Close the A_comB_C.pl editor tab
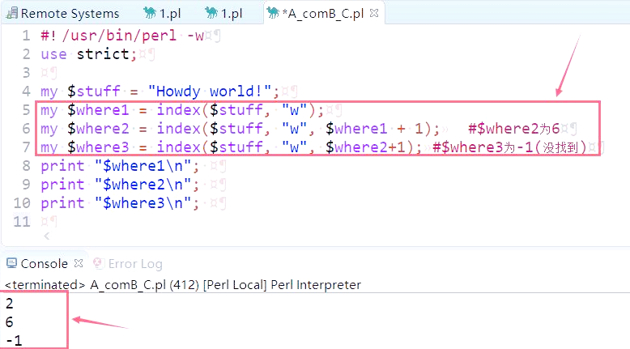 [x=374, y=13]
